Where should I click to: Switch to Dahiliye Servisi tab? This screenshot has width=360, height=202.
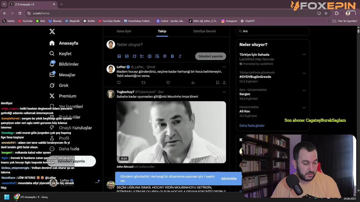[x=204, y=31]
